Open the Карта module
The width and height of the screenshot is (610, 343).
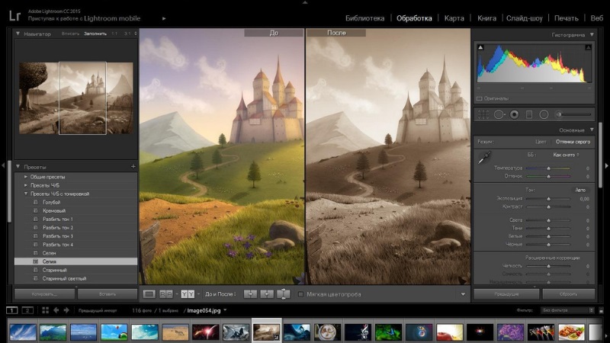(454, 18)
